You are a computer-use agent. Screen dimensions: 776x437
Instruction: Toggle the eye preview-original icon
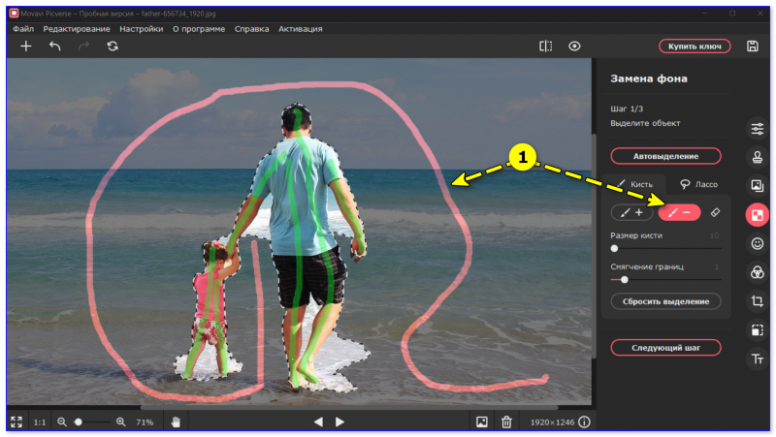[574, 46]
